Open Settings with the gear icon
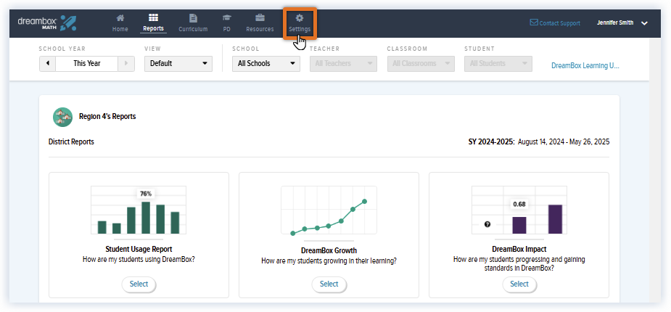The image size is (671, 312). (x=300, y=23)
